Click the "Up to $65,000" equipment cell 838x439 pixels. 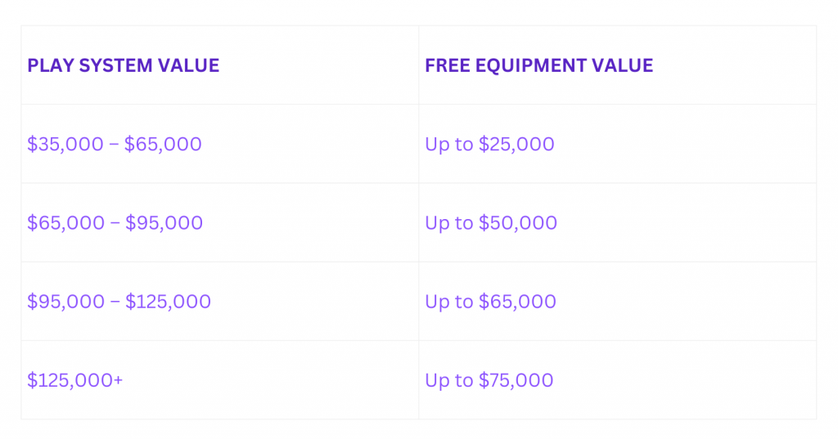coord(490,302)
